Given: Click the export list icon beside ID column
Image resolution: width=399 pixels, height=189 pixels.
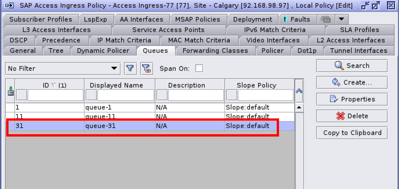Looking at the screenshot, I should point(10,91).
